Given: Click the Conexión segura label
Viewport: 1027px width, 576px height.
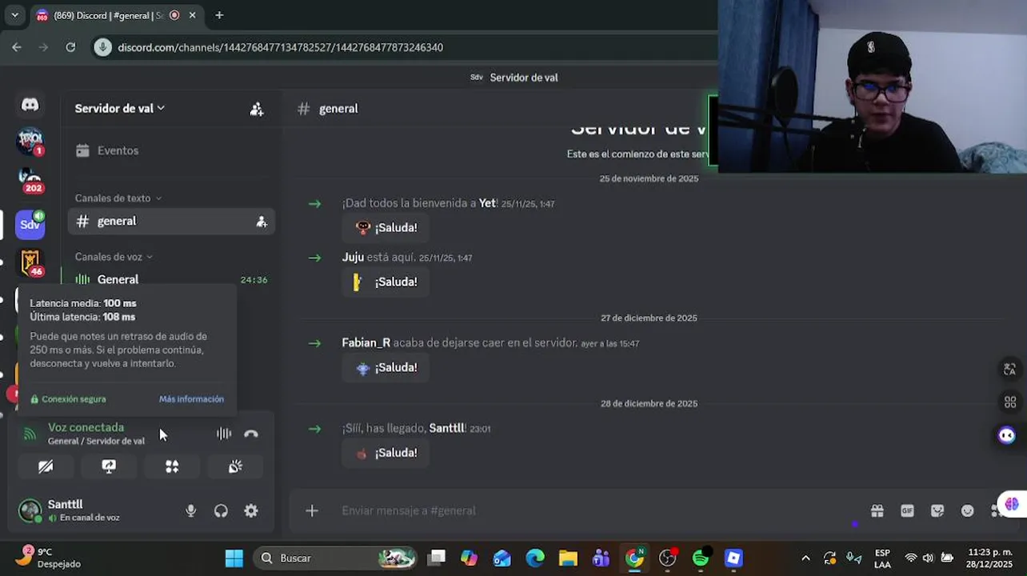Looking at the screenshot, I should point(68,399).
